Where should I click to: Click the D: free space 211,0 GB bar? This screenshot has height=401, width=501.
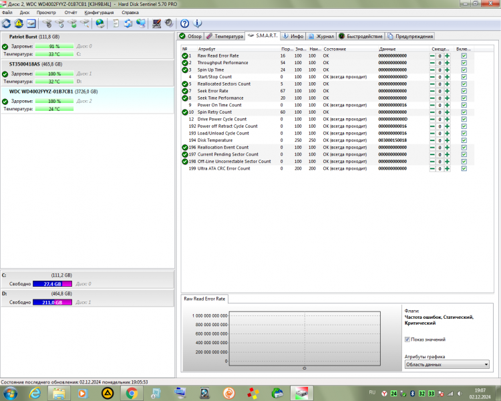pyautogui.click(x=52, y=303)
